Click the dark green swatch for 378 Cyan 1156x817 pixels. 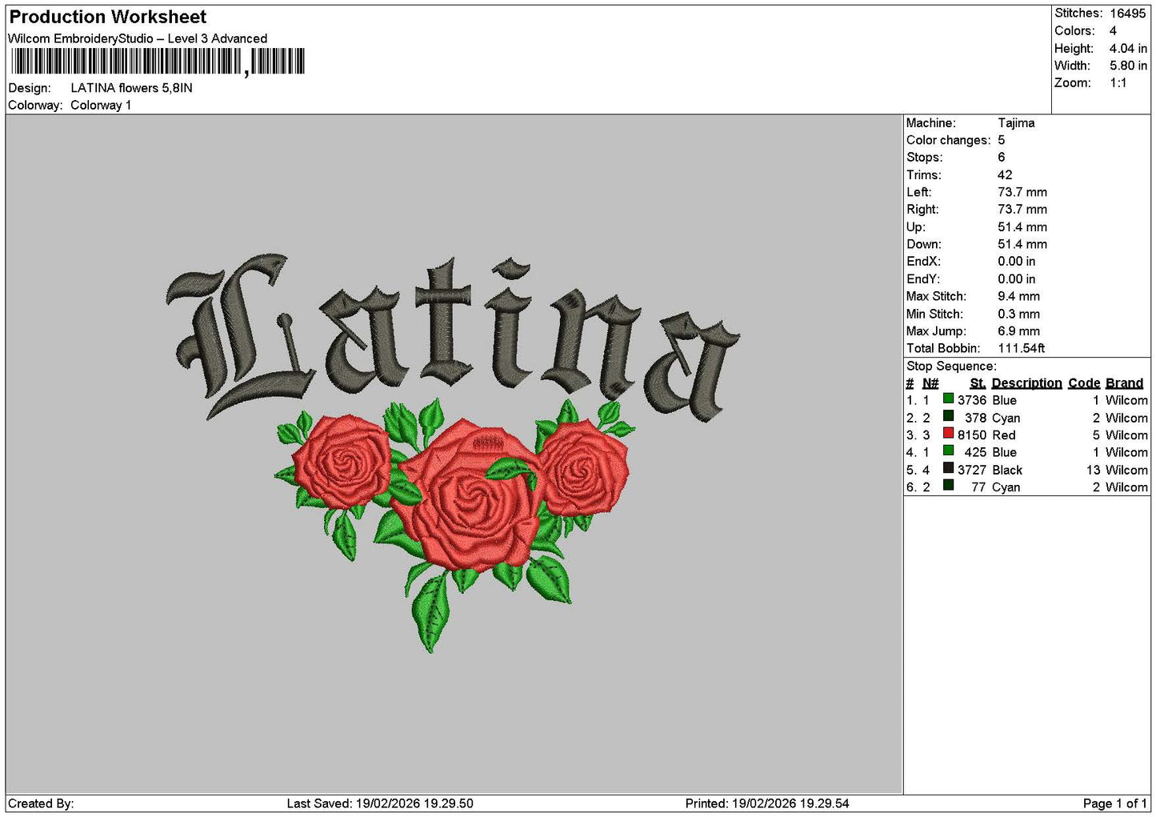click(948, 416)
